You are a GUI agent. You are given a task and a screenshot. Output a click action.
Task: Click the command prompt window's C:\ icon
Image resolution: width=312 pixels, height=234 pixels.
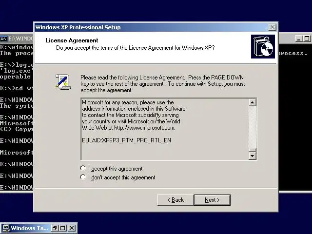click(3, 39)
